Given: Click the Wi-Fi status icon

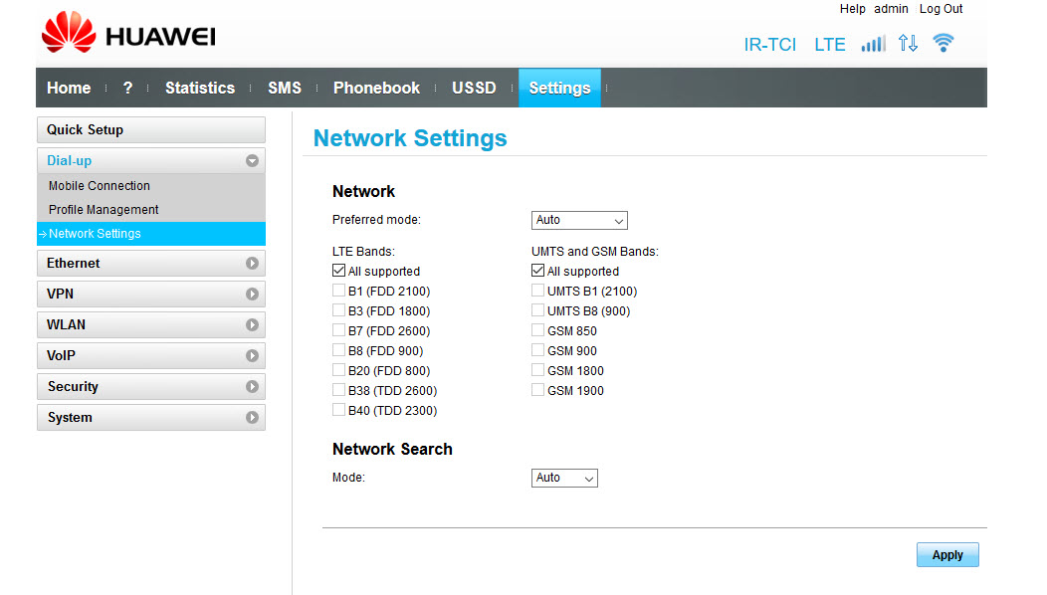Looking at the screenshot, I should point(942,43).
